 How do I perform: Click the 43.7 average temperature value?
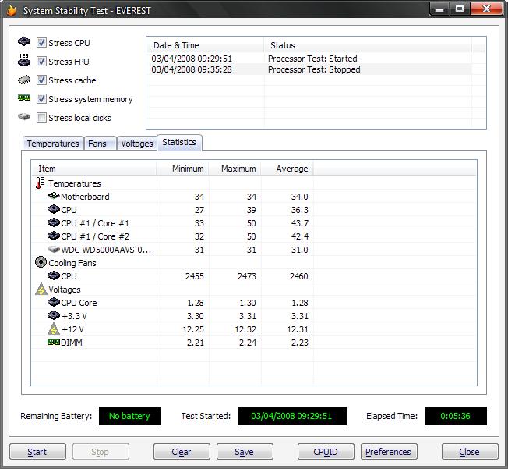pos(299,223)
